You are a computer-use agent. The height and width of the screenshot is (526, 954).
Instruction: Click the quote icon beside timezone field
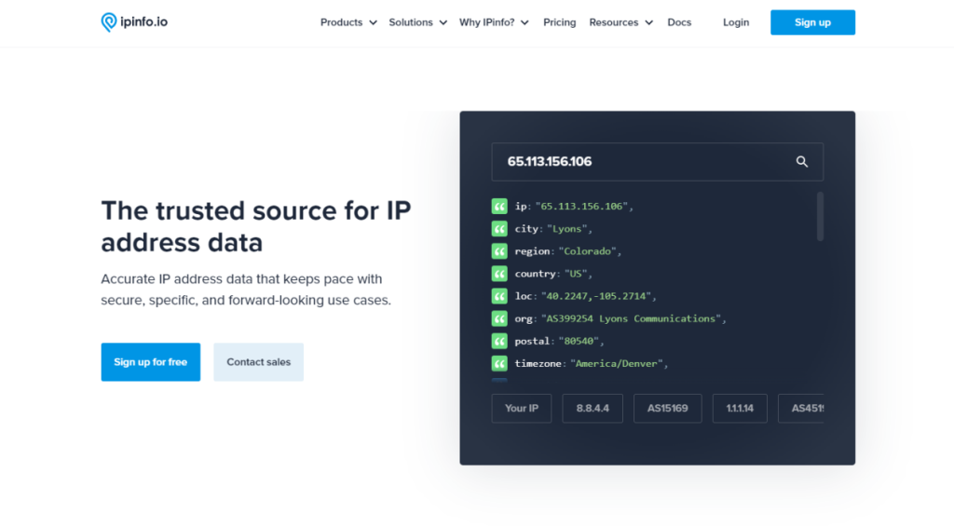(499, 364)
